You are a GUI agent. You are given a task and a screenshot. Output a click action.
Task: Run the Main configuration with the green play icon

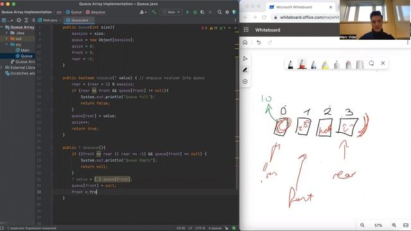tap(188, 12)
